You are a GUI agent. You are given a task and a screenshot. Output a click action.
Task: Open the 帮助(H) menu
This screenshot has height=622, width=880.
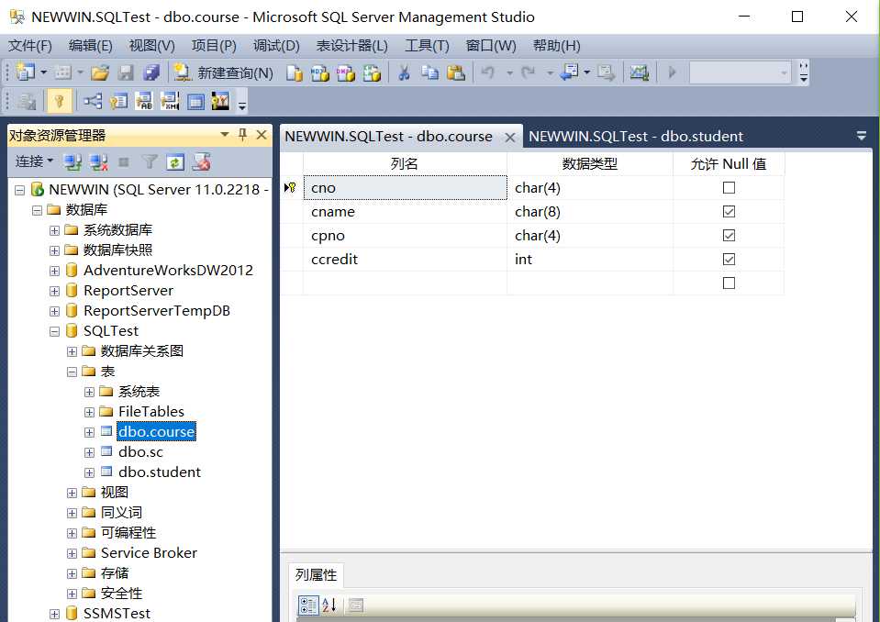pyautogui.click(x=556, y=46)
